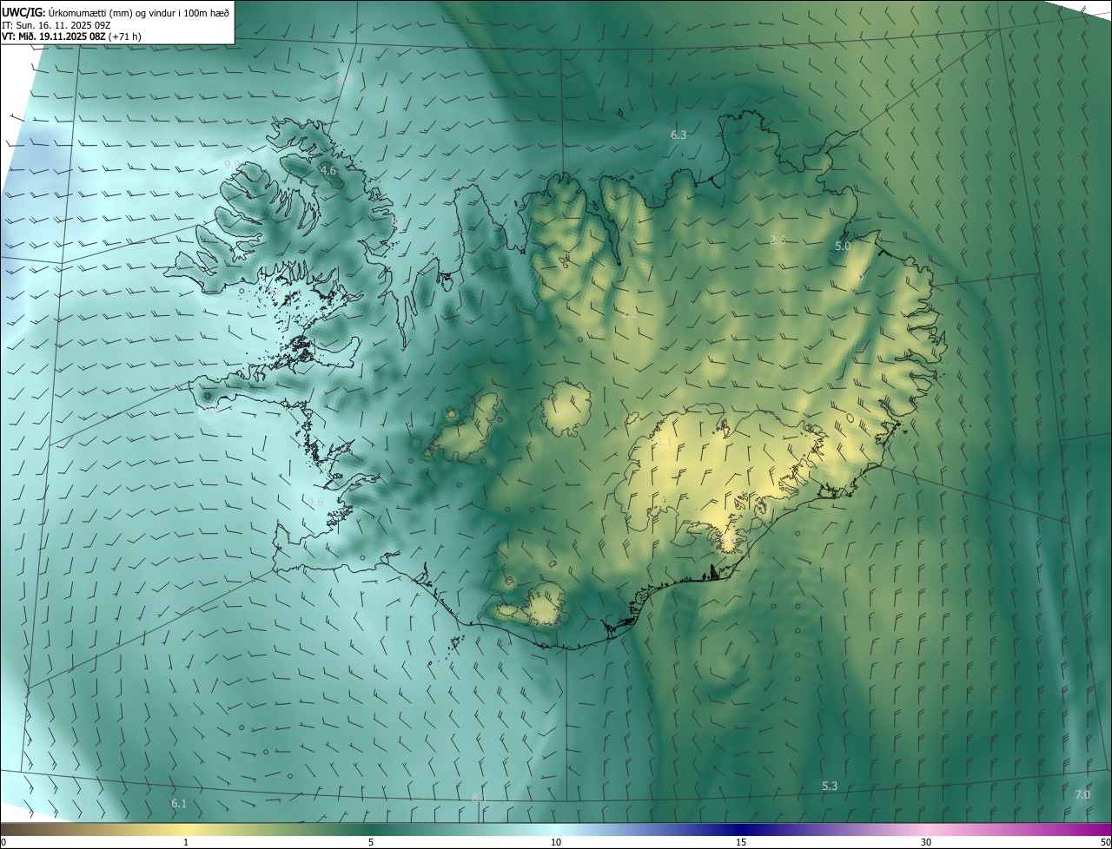Click the dark navy section of the color bar
Viewport: 1112px width, 849px height.
click(x=741, y=830)
